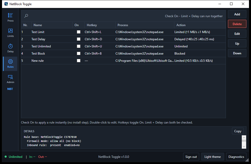This screenshot has width=251, height=164.
Task: Click the details scrollbar up arrow
Action: [244, 137]
